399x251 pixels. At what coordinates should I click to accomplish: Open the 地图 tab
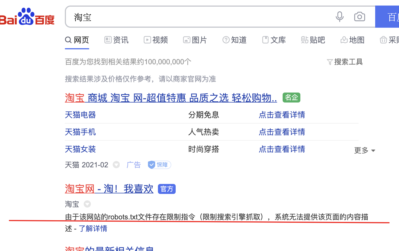pos(352,40)
